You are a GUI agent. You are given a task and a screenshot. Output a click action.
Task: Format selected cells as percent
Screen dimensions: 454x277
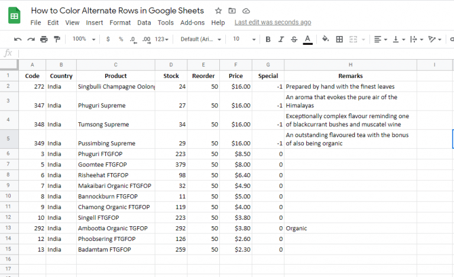coord(121,39)
